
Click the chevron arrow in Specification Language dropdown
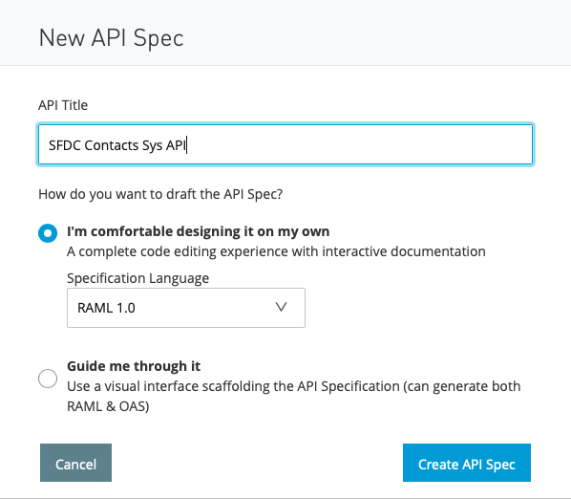click(x=281, y=307)
